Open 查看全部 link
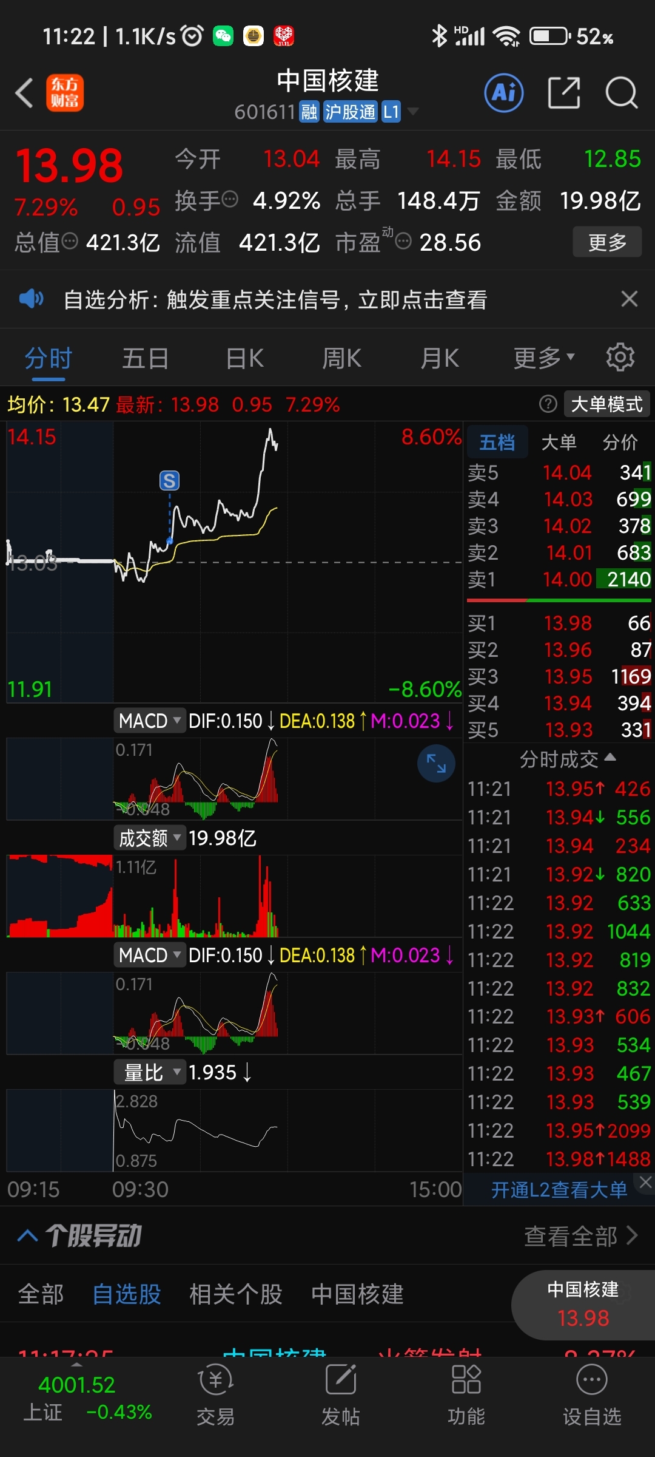 [581, 1235]
